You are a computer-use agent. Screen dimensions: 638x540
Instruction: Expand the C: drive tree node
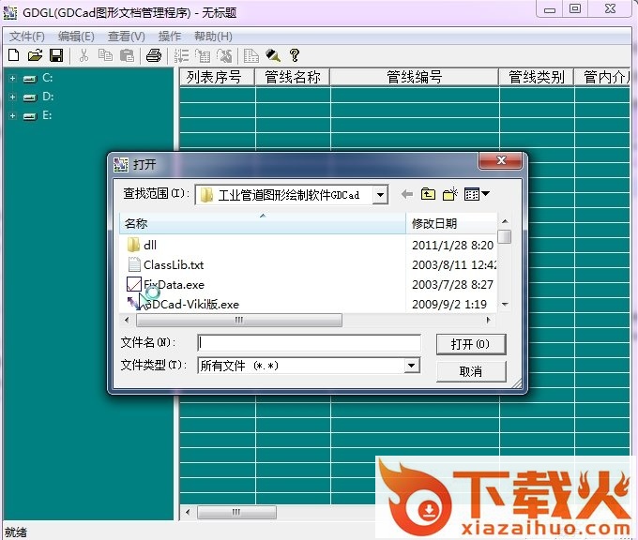[x=12, y=78]
